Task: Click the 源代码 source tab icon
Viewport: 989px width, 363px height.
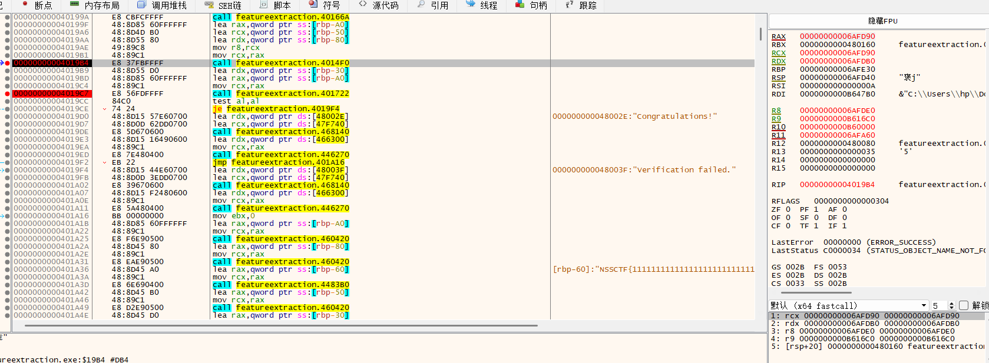Action: pyautogui.click(x=363, y=5)
